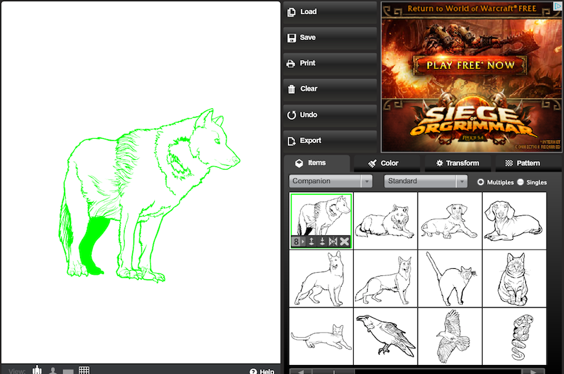Select the Singles radio option

pos(521,182)
